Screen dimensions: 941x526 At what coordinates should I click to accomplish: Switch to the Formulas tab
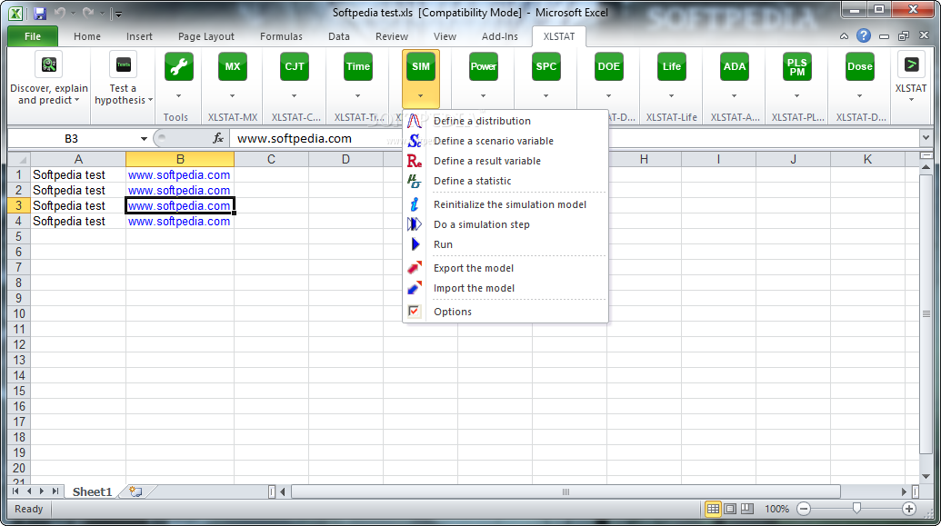281,36
